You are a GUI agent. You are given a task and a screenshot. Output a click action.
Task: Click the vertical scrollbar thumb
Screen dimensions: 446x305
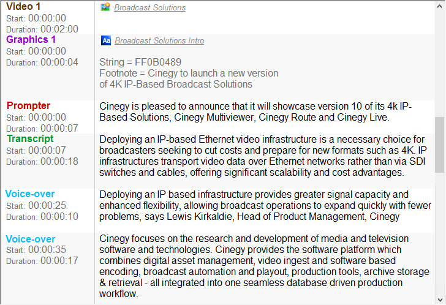tap(439, 145)
